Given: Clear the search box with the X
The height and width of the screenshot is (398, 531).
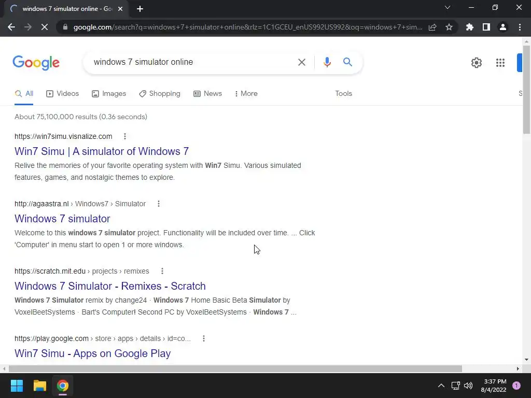Looking at the screenshot, I should 301,62.
